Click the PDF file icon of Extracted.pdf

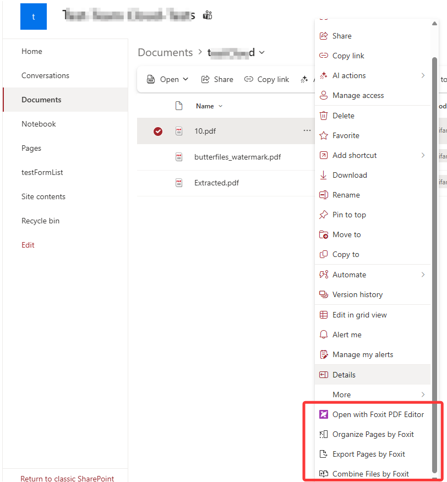(179, 183)
